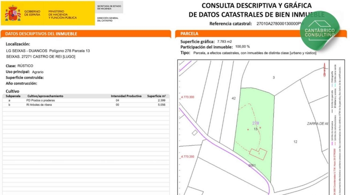Click the 'Superficie m²' column header
Screen dimensions: 351x195
pos(156,96)
